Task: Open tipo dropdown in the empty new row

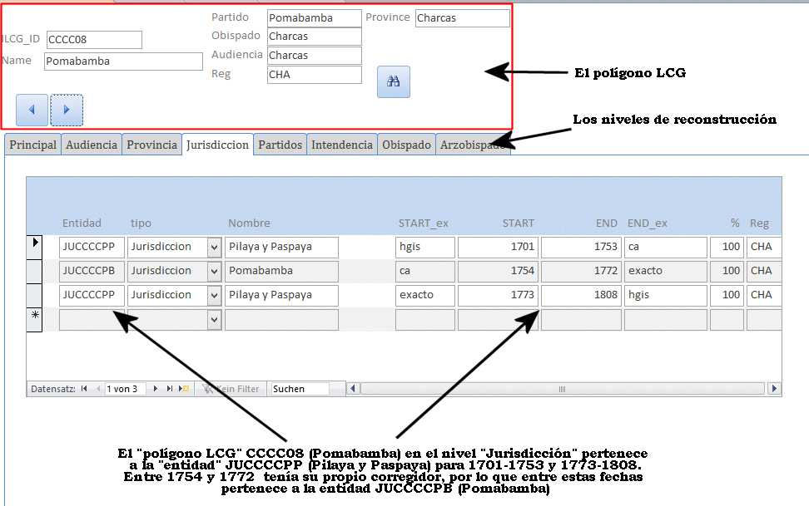Action: point(214,320)
